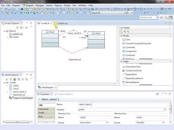174x130 pixels.
Task: Click the diagram canvas horizontal scrollbar
Action: (x=76, y=84)
